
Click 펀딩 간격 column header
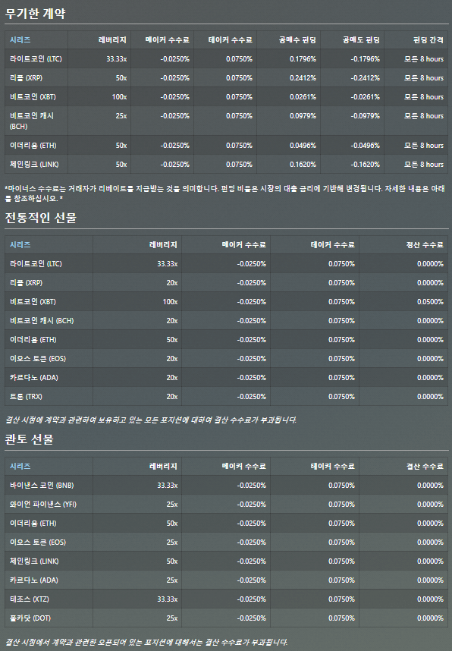428,40
